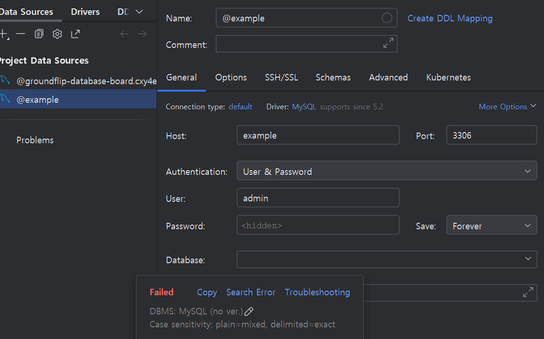
Task: Click the User field containing admin
Action: coord(318,198)
